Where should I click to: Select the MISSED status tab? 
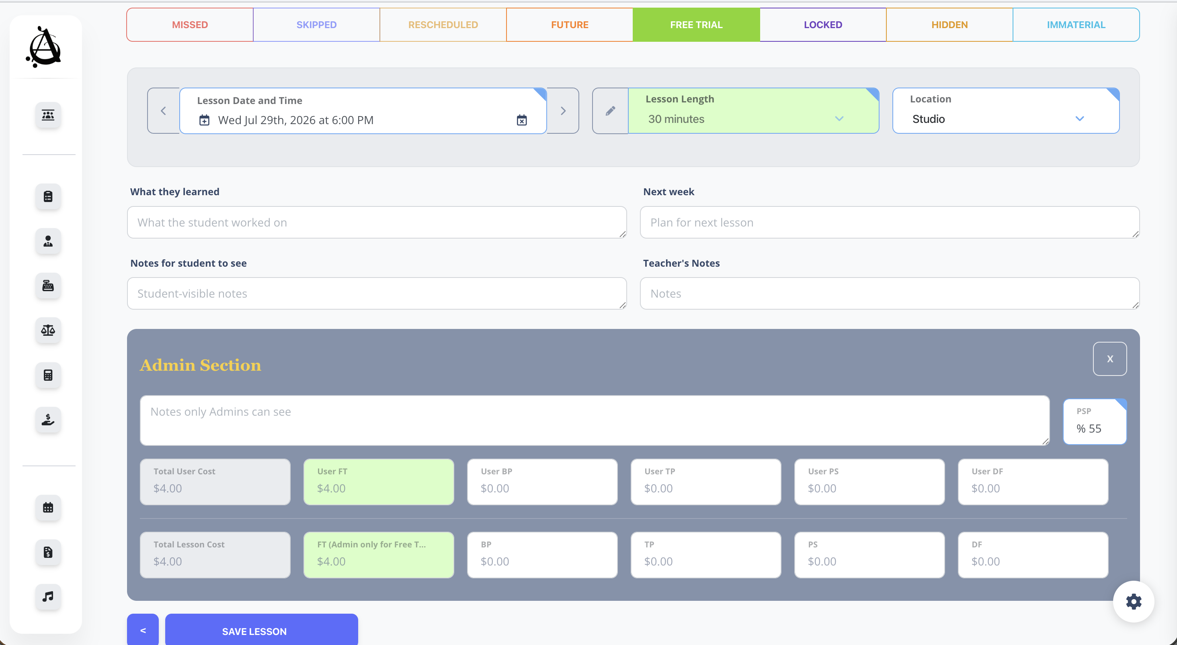tap(190, 24)
